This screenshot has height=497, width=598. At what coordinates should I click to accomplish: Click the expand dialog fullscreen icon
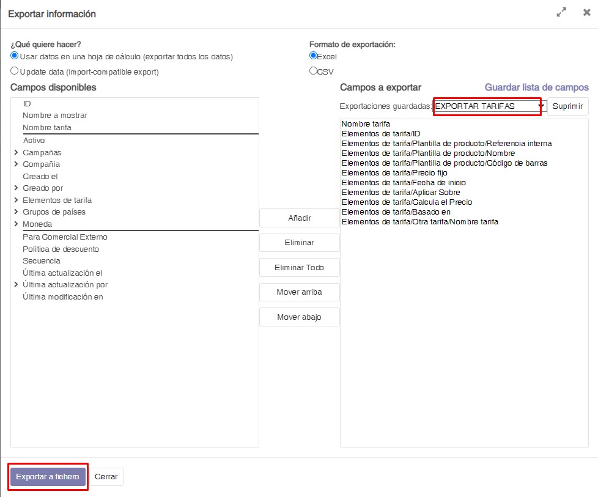[561, 12]
